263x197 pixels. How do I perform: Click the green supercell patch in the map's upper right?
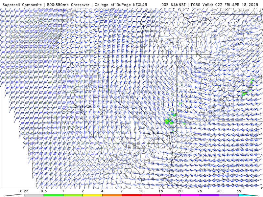pos(244,94)
